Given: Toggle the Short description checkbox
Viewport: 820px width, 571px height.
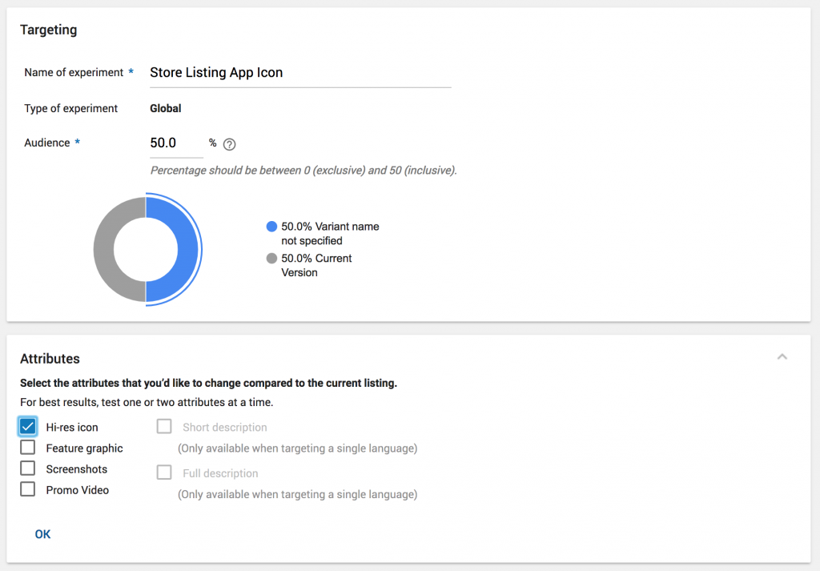Looking at the screenshot, I should coord(164,427).
